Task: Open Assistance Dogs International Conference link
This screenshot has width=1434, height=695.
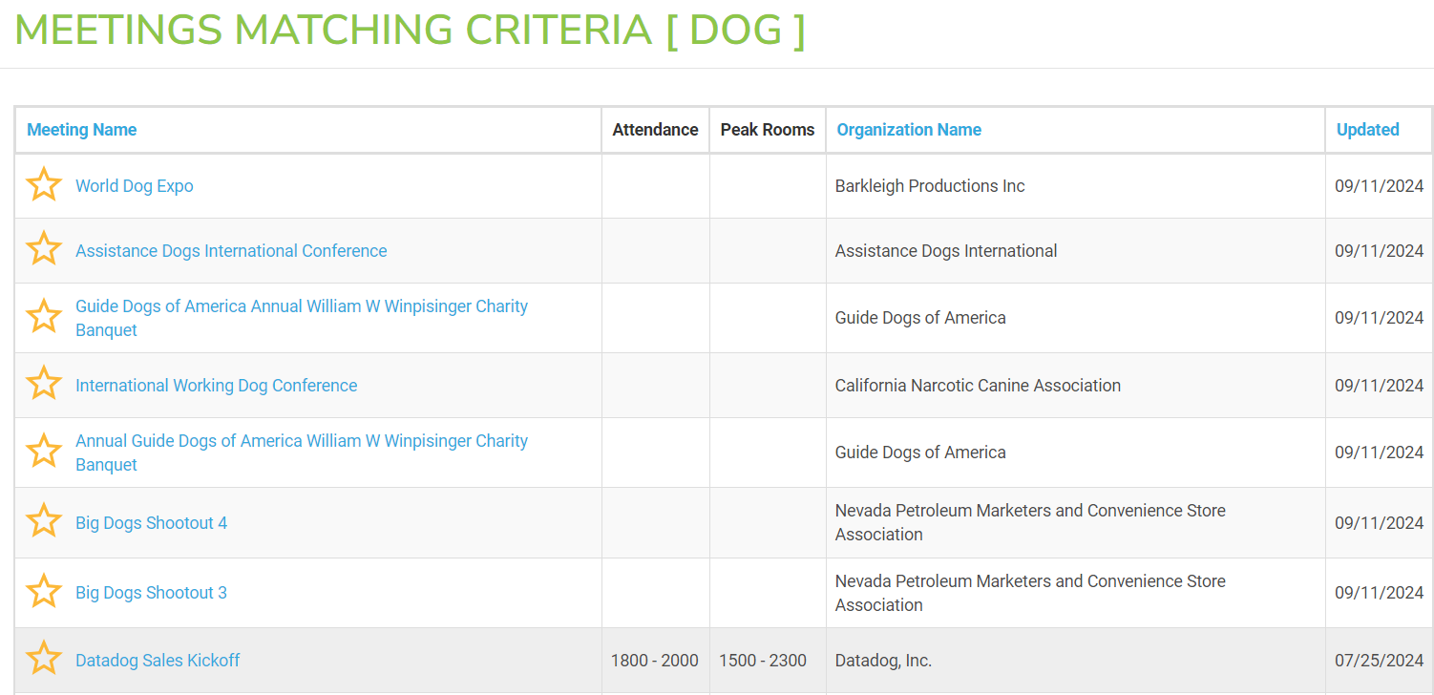Action: coord(231,251)
